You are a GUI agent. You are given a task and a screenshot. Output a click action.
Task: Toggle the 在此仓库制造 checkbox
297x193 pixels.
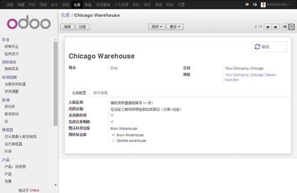[112, 121]
